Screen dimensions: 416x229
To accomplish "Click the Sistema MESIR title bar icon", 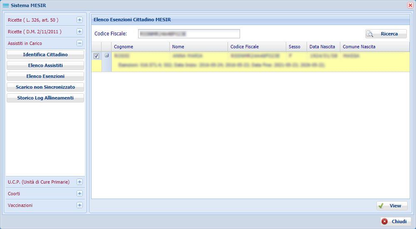I will (6, 5).
